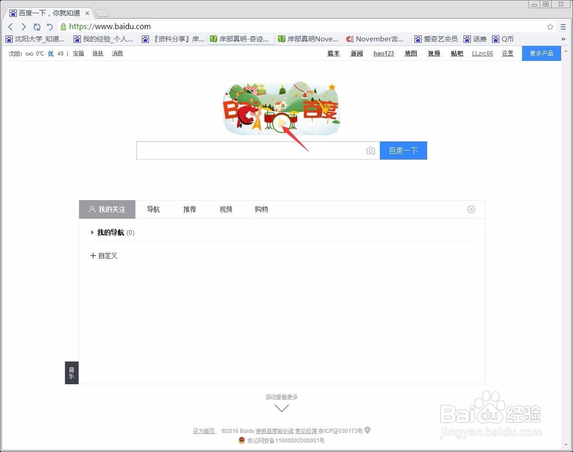573x452 pixels.
Task: Bookmark page with the star icon
Action: coord(550,27)
